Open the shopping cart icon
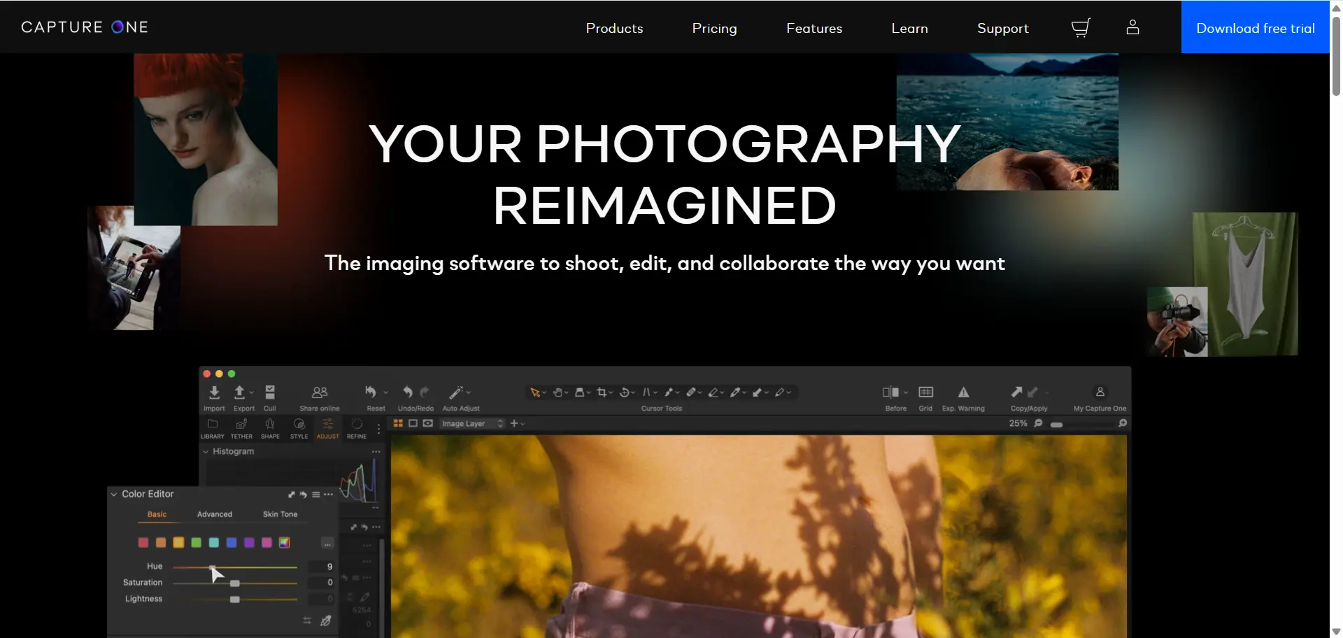The height and width of the screenshot is (638, 1343). [x=1081, y=28]
